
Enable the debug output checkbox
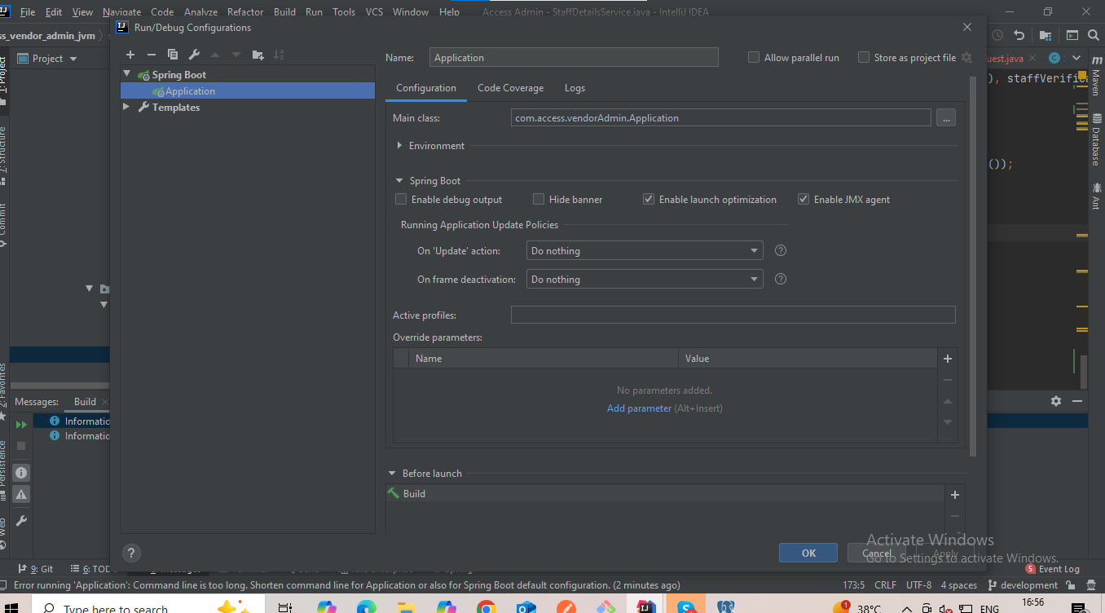pyautogui.click(x=401, y=200)
